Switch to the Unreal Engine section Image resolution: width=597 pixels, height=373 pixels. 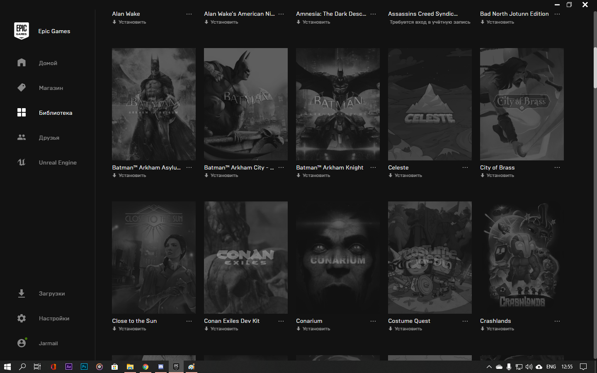58,162
